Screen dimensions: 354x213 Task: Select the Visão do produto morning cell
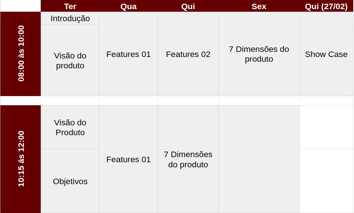coord(70,60)
